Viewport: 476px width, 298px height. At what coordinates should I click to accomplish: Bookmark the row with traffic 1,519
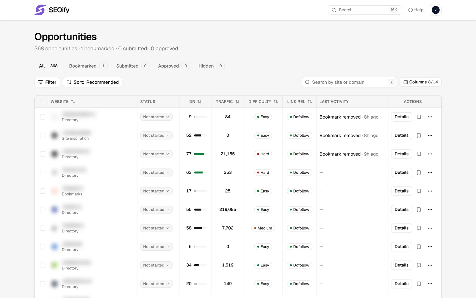click(x=419, y=265)
